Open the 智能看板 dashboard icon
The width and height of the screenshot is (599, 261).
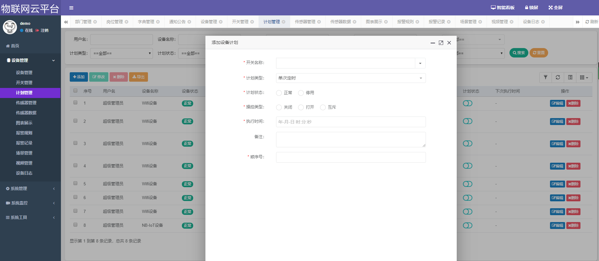493,8
